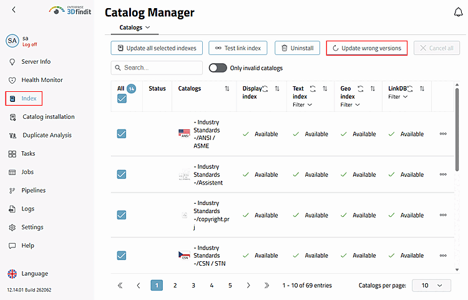Image resolution: width=468 pixels, height=300 pixels.
Task: Refresh the Text index column
Action: pos(313,89)
